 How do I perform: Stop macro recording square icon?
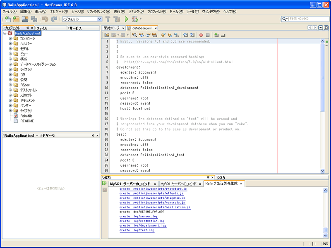208,35
